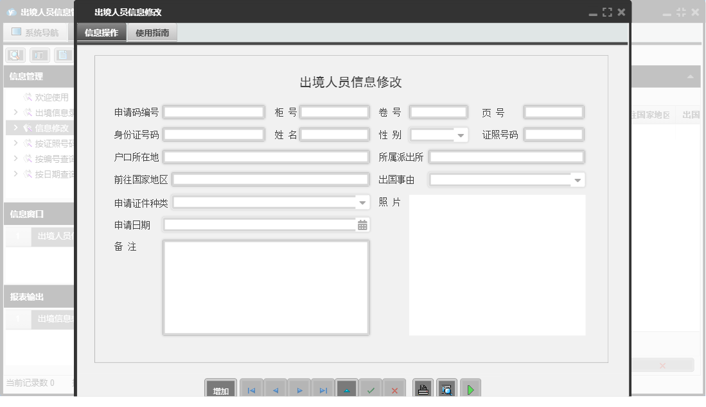Click the red X cancel icon
This screenshot has height=407, width=706.
[x=394, y=390]
